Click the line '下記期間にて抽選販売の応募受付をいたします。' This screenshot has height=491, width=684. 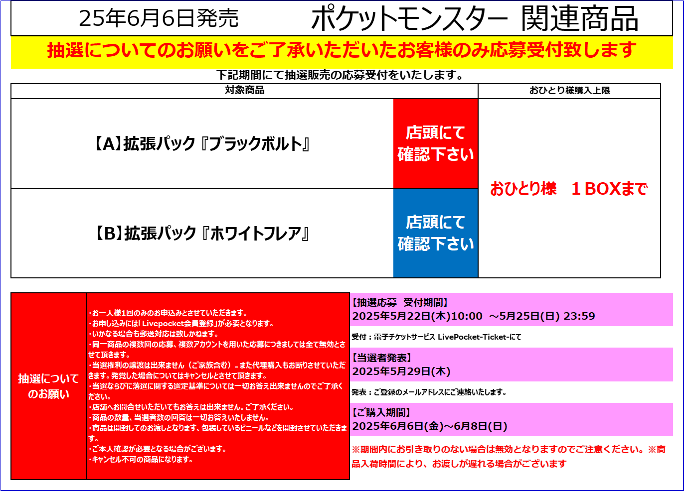click(341, 75)
